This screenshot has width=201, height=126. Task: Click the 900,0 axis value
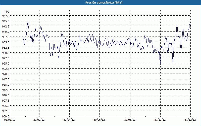pyautogui.click(x=6, y=116)
